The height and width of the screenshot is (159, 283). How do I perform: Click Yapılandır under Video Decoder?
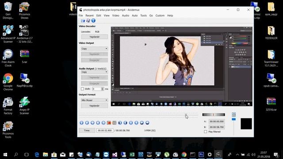click(x=94, y=37)
